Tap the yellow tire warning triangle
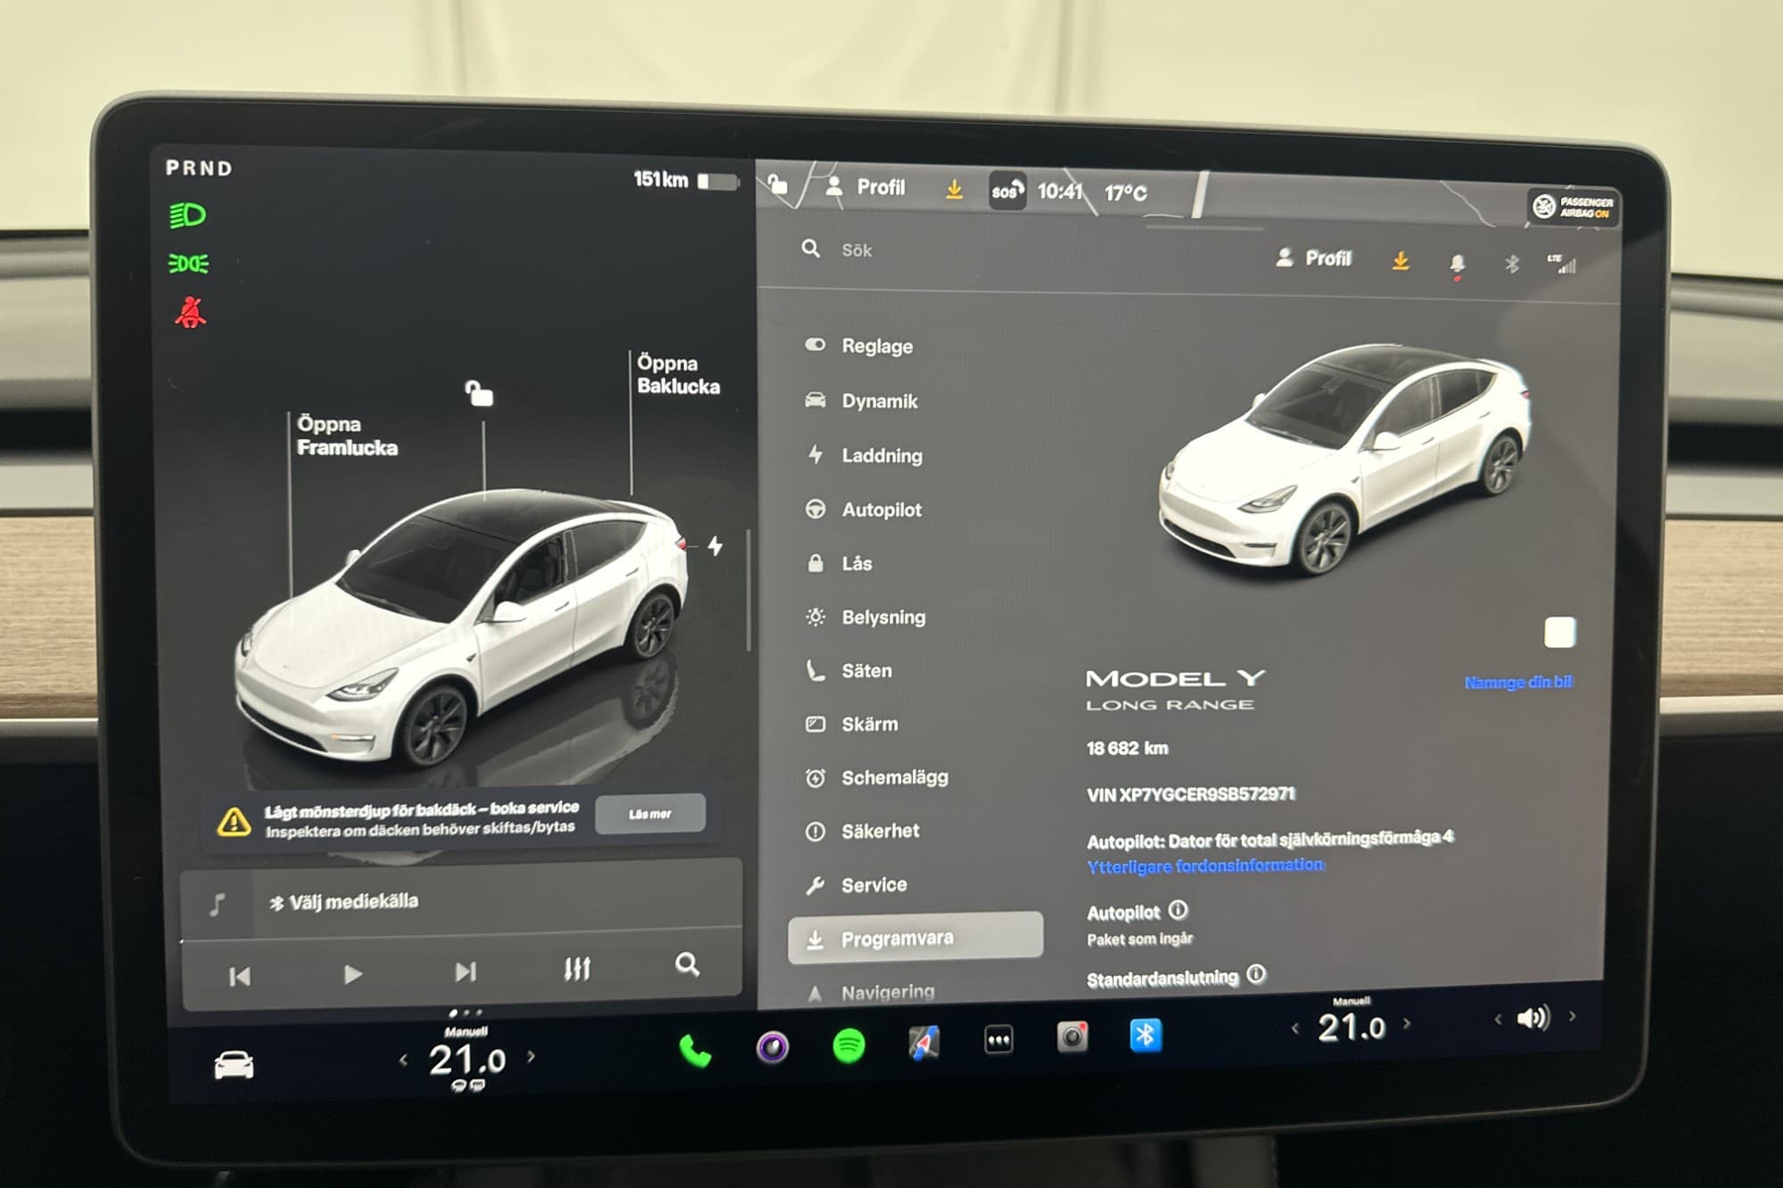Image resolution: width=1783 pixels, height=1188 pixels. 234,821
